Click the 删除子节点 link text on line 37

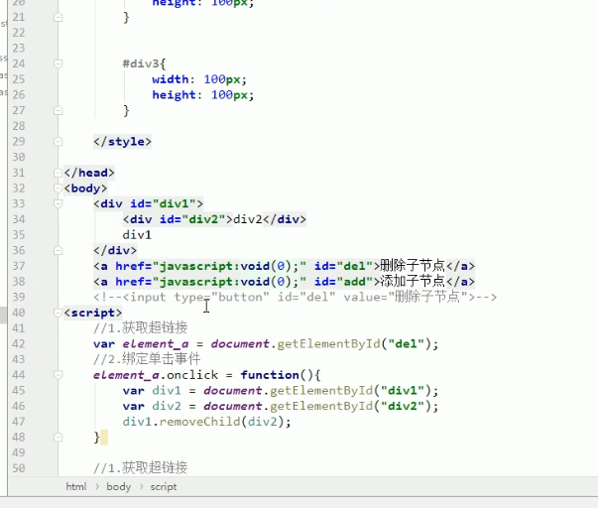[413, 265]
